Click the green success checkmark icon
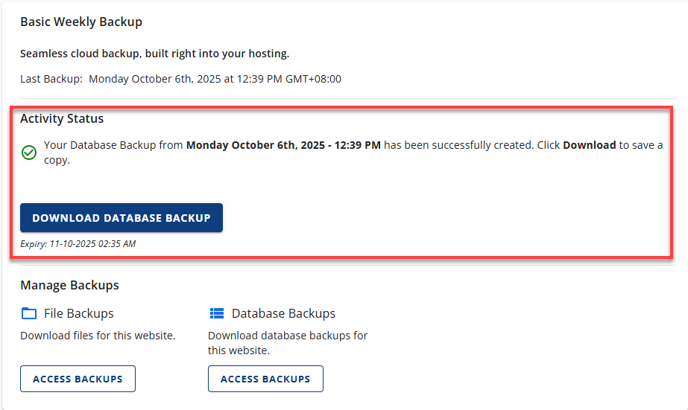 (29, 153)
